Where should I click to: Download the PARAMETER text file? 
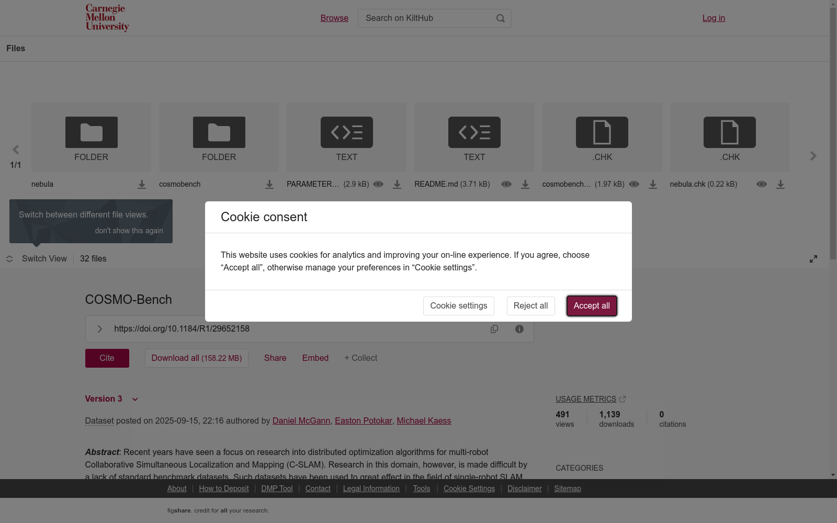click(397, 185)
